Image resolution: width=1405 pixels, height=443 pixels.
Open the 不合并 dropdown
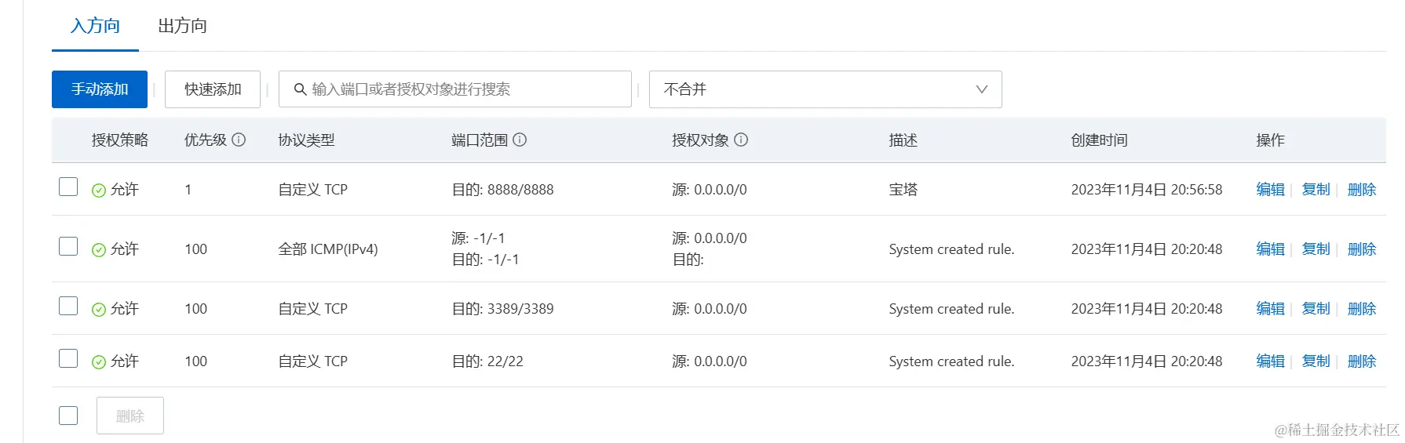coord(825,89)
